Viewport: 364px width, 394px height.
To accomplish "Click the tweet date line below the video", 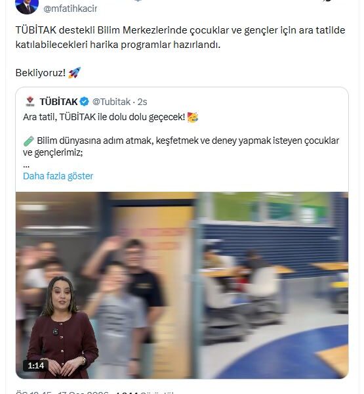I will [x=94, y=392].
